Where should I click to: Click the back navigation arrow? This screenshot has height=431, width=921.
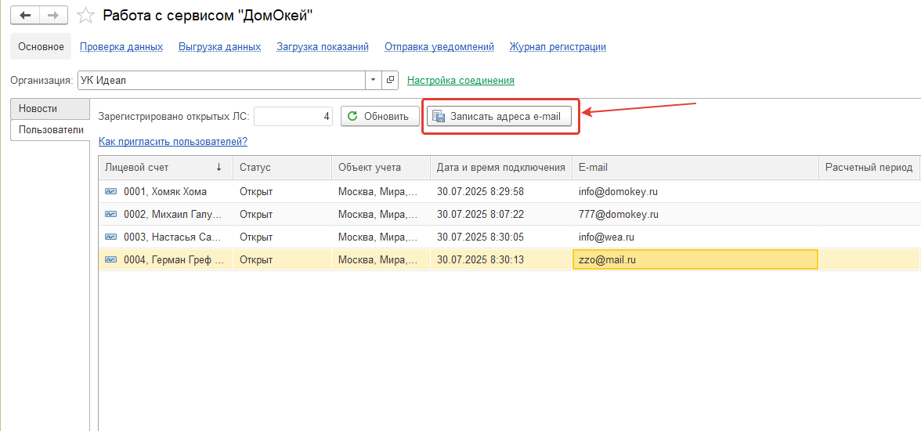(x=25, y=15)
